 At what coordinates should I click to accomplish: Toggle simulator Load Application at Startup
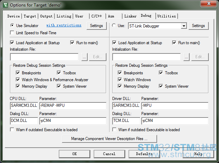(12, 42)
